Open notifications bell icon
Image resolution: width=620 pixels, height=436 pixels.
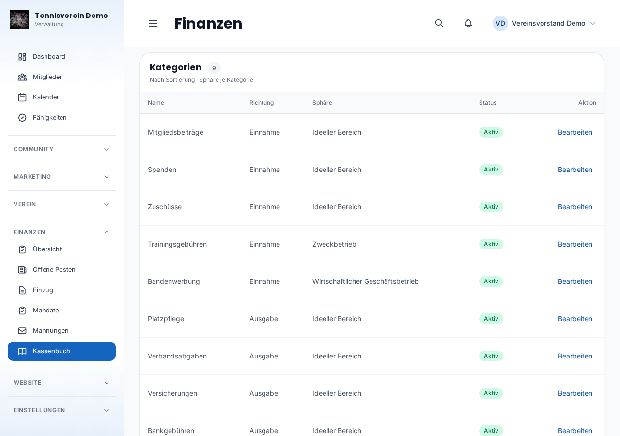468,23
